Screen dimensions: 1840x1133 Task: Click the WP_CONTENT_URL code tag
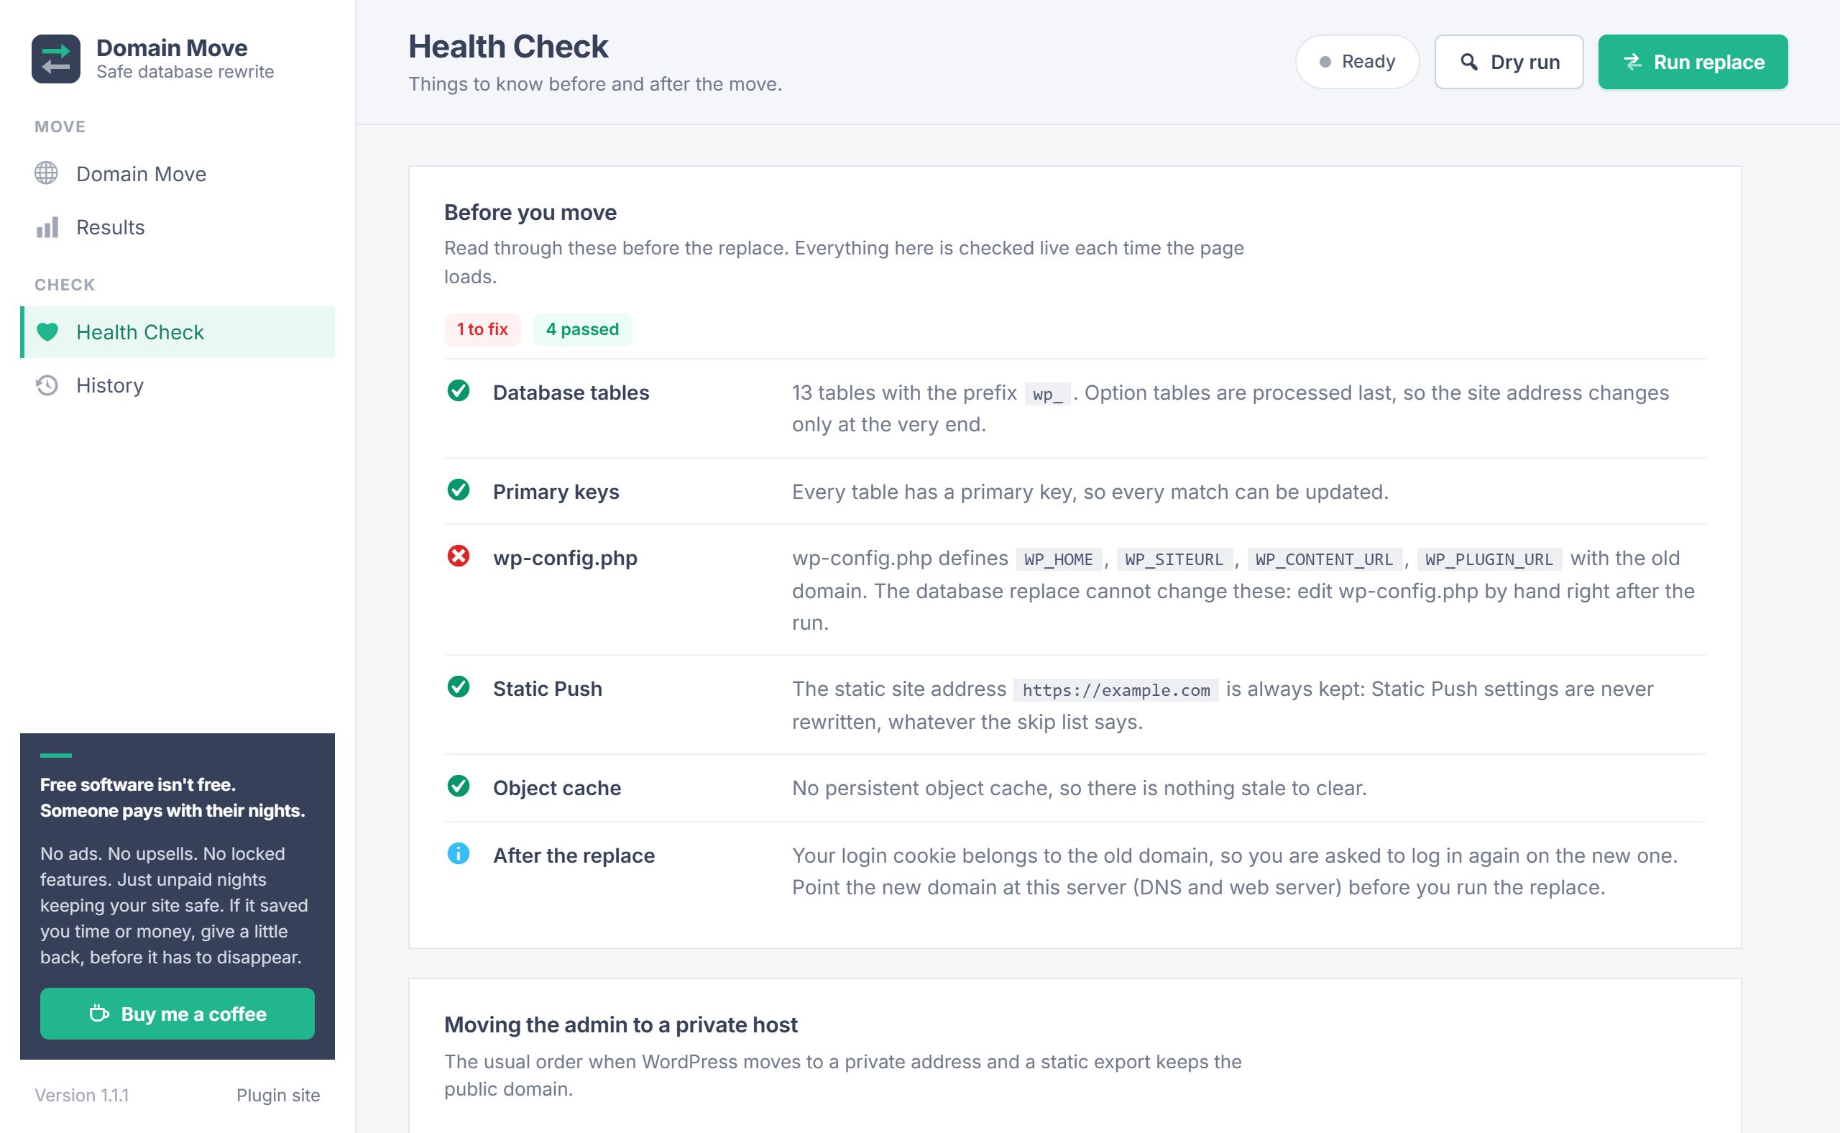1325,559
